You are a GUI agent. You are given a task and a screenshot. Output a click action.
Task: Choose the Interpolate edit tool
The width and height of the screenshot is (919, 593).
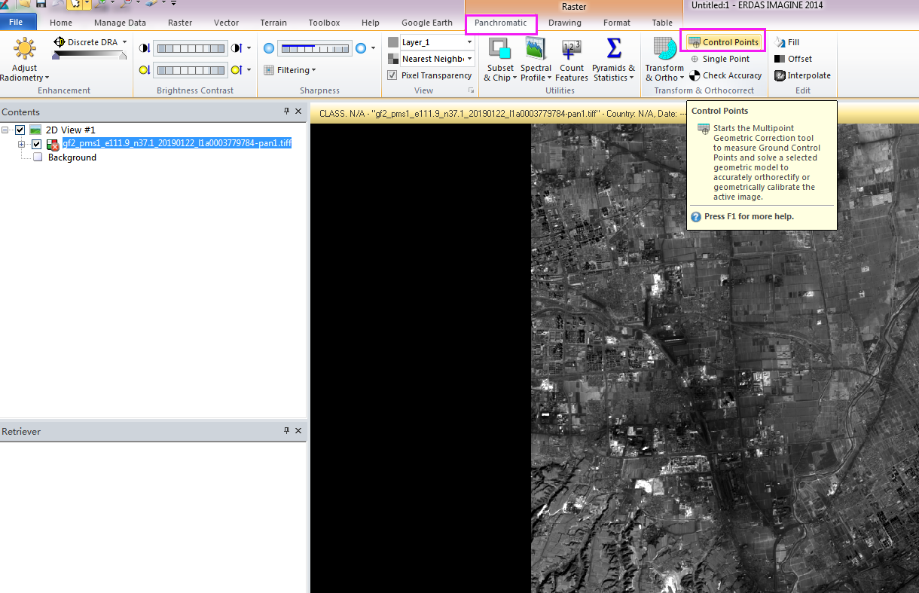pyautogui.click(x=802, y=75)
